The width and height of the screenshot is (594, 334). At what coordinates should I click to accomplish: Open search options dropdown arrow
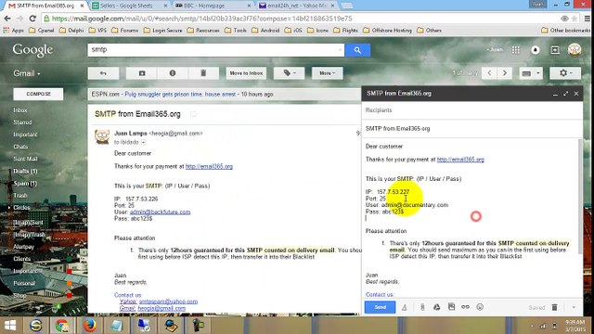[x=341, y=50]
